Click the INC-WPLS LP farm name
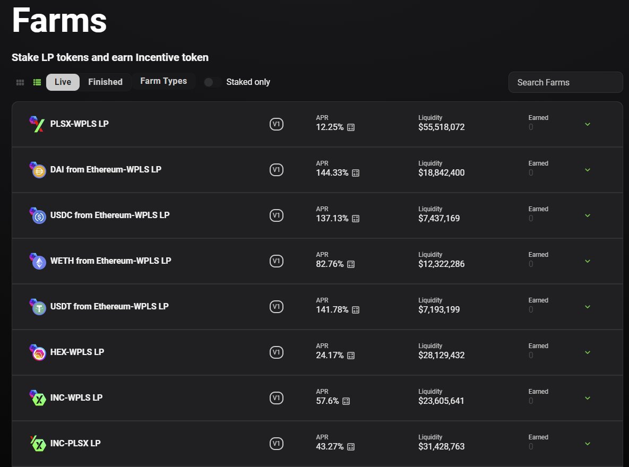This screenshot has width=629, height=467. point(76,398)
